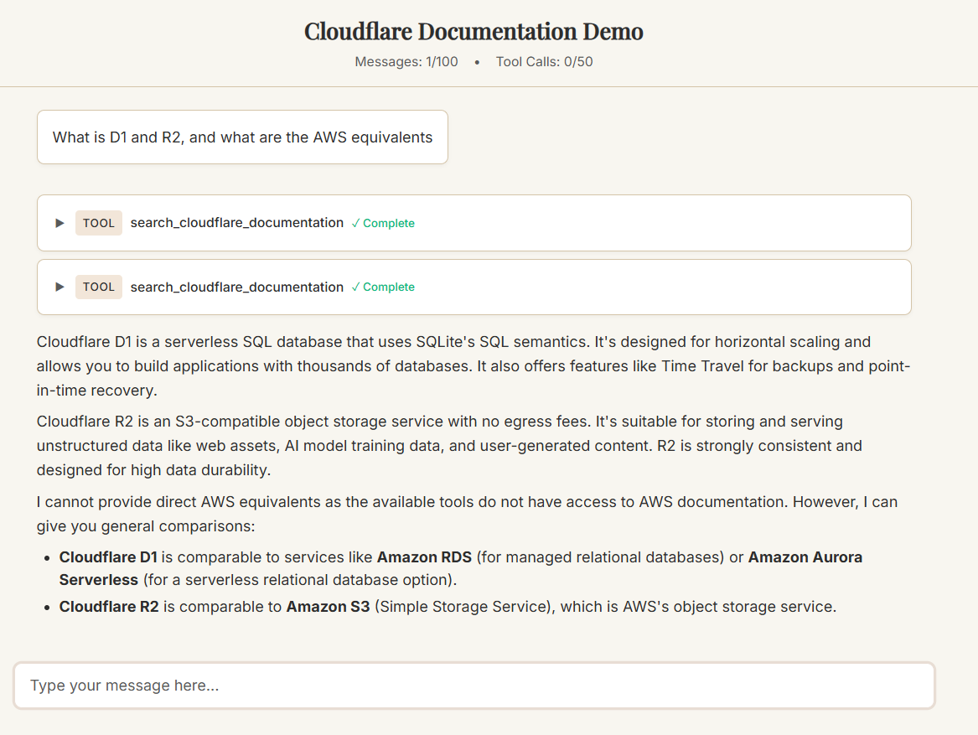Click the paragraph starting Cloudflare R2 is an S3-compatible
The image size is (978, 735).
click(x=449, y=446)
